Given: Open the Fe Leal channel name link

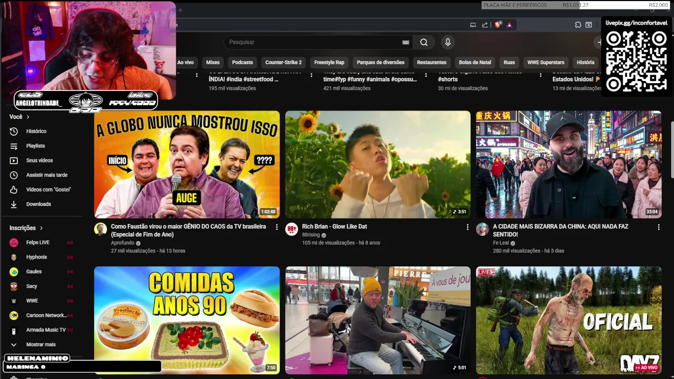Looking at the screenshot, I should click(500, 243).
